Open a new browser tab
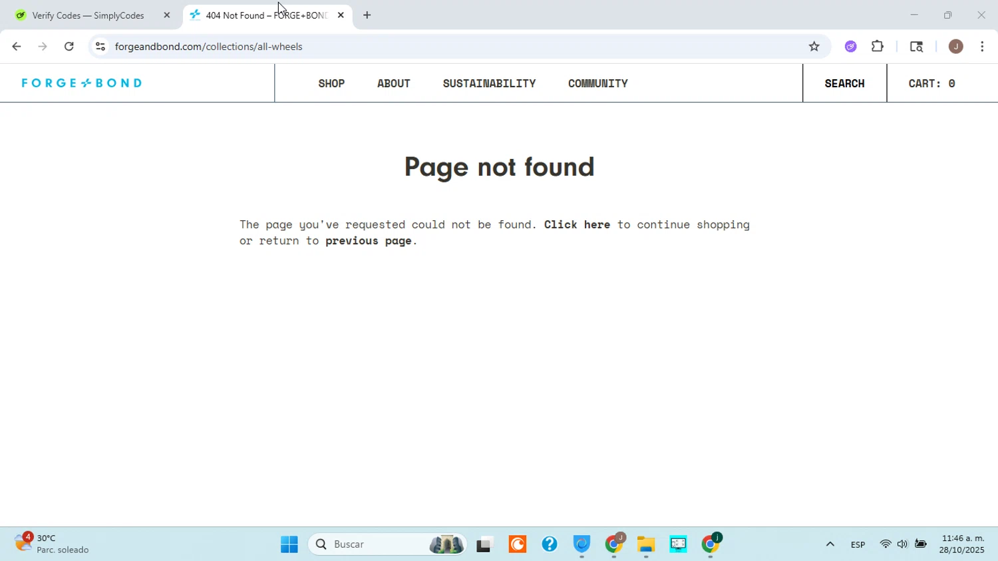 click(x=367, y=15)
